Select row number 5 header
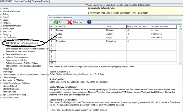Viewport: 183px width, 111px height. pos(52,45)
